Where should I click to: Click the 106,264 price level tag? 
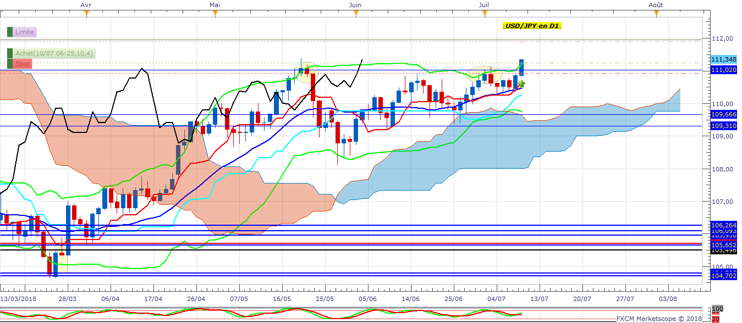point(724,225)
